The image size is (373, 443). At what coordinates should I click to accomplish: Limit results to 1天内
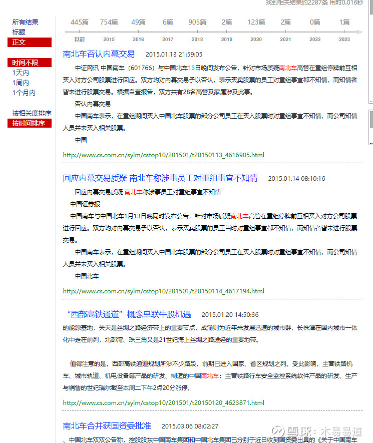tap(21, 73)
